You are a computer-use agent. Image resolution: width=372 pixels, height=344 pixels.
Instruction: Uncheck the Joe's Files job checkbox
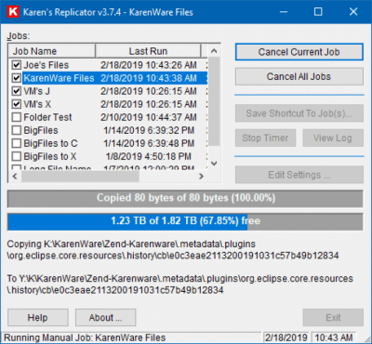click(x=16, y=65)
